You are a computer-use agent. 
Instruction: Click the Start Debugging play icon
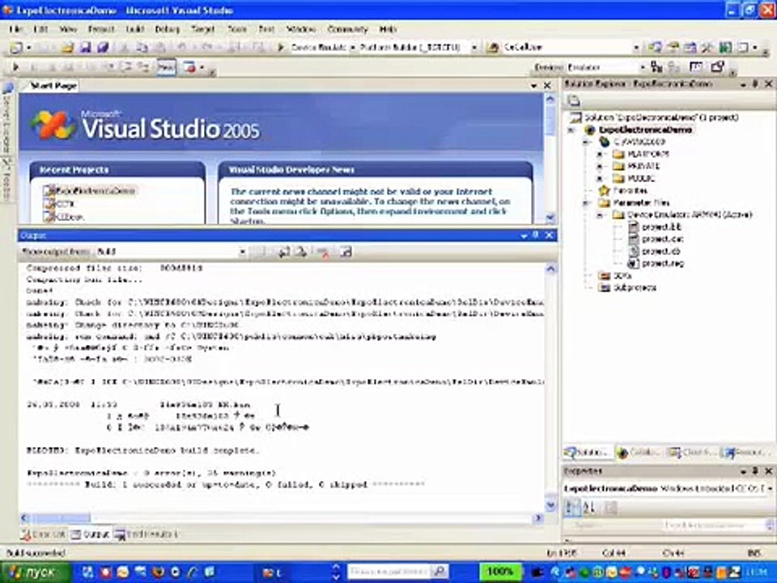coord(281,48)
